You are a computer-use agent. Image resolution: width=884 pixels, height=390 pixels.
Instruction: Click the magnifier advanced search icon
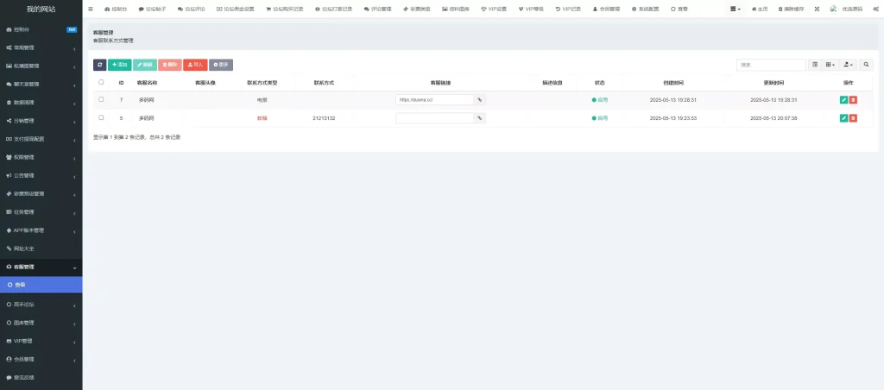pos(867,65)
